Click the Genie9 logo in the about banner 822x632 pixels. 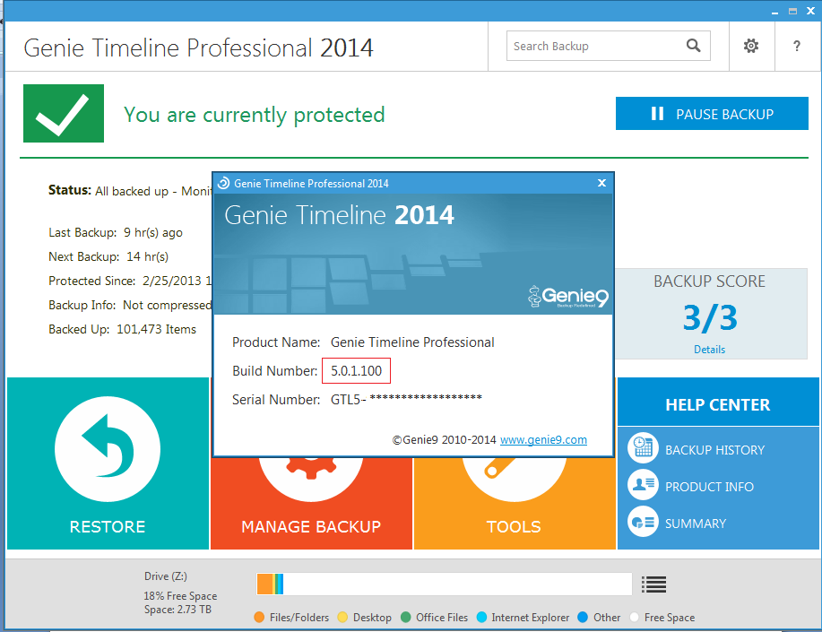pyautogui.click(x=567, y=297)
